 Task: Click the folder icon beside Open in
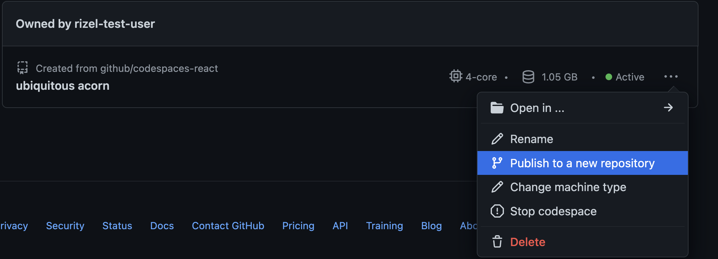point(497,108)
